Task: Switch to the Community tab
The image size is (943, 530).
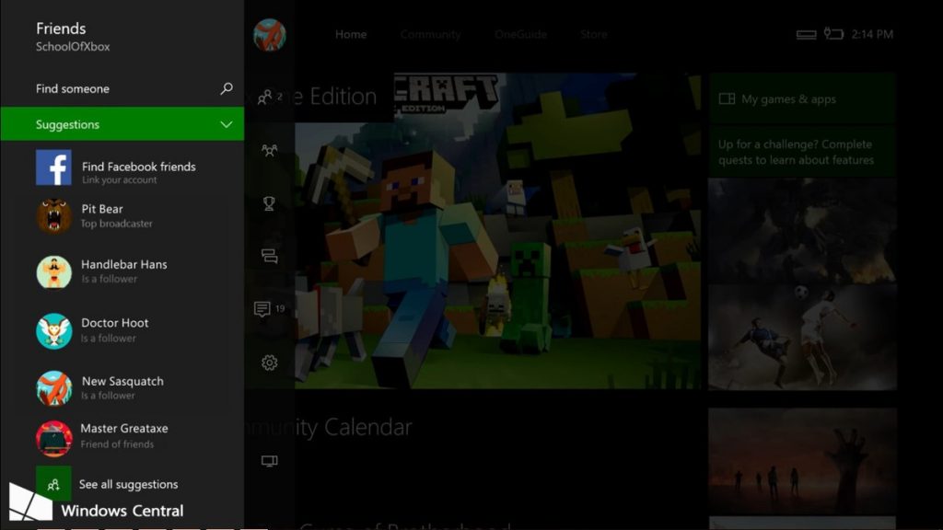Action: [x=431, y=34]
